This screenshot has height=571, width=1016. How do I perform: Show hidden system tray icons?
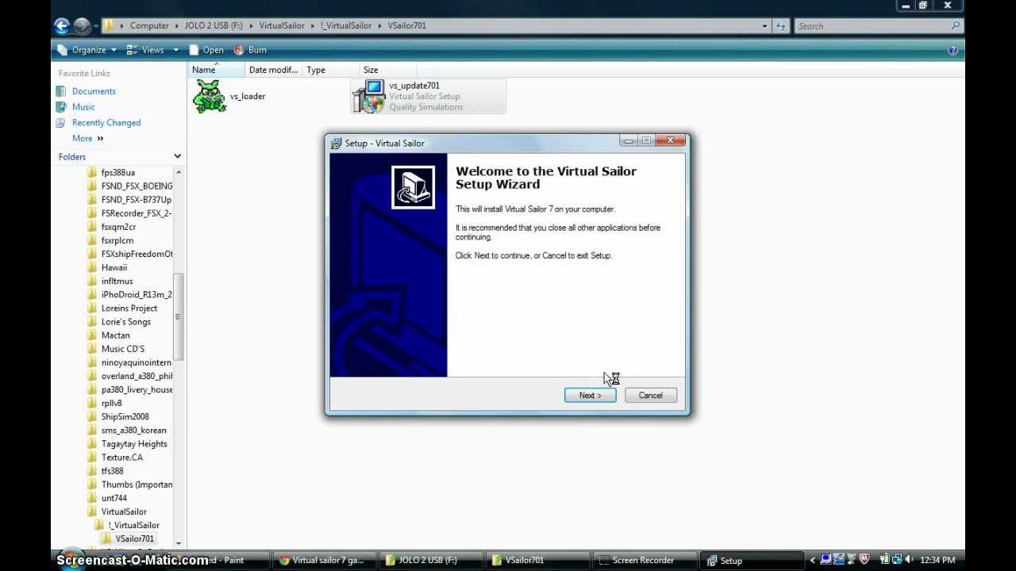tap(812, 560)
